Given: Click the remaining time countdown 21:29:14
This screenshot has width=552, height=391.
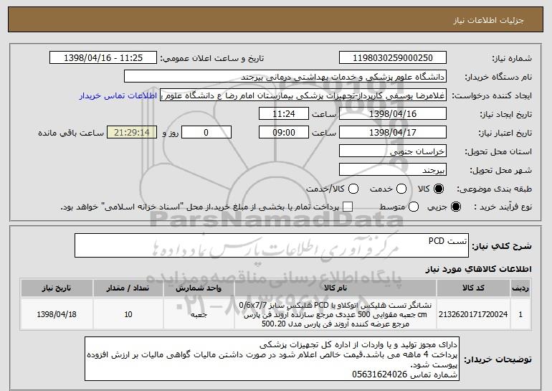Looking at the screenshot, I should pyautogui.click(x=132, y=133).
